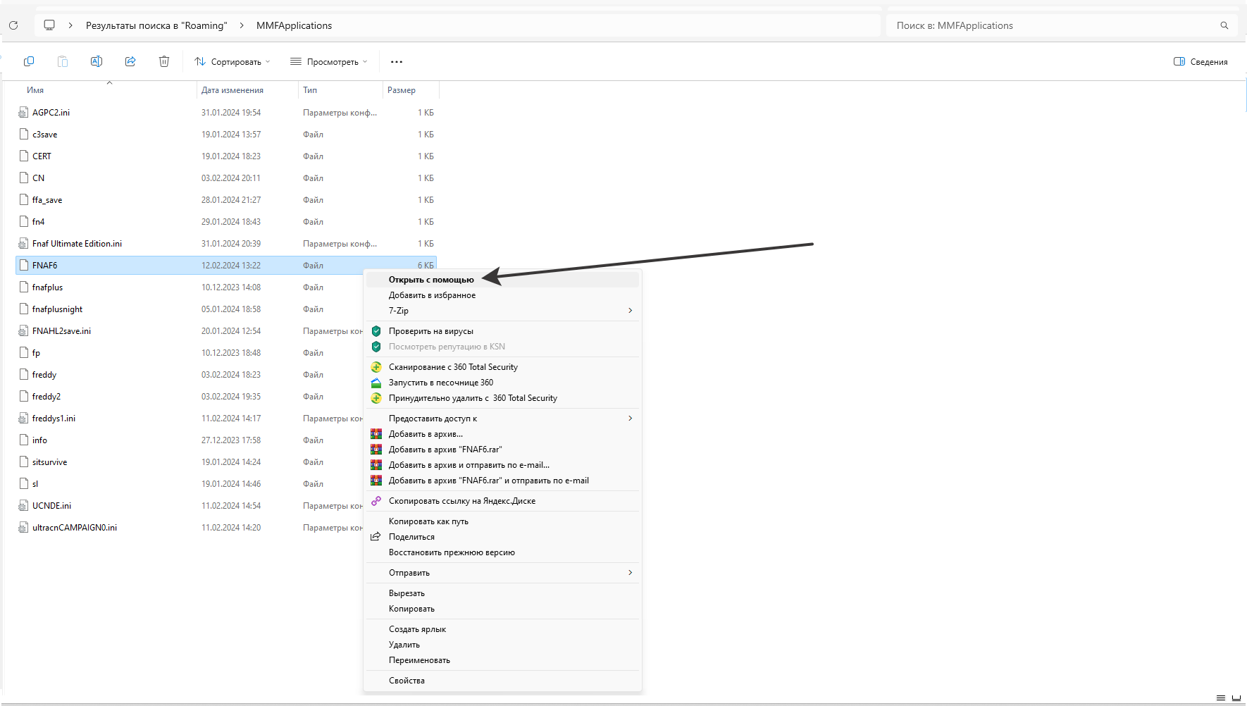Expand the 'Отправить' submenu
This screenshot has width=1247, height=706.
[630, 573]
